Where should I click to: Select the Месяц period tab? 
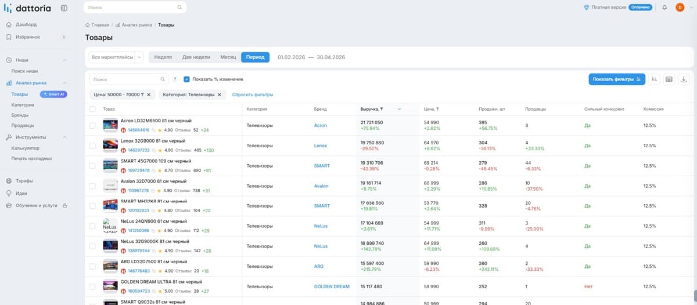pyautogui.click(x=228, y=57)
